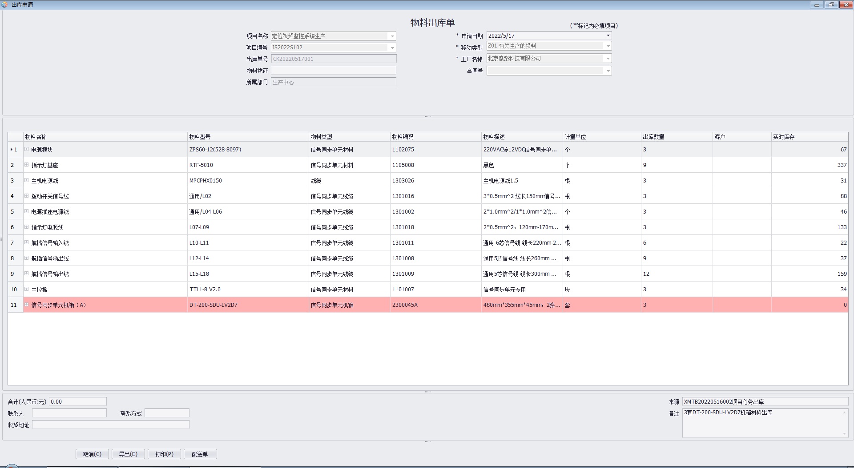Open the 申请日期 date picker

pos(608,36)
